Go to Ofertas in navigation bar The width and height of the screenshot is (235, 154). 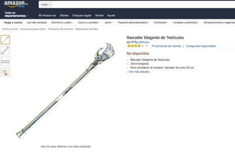64,15
